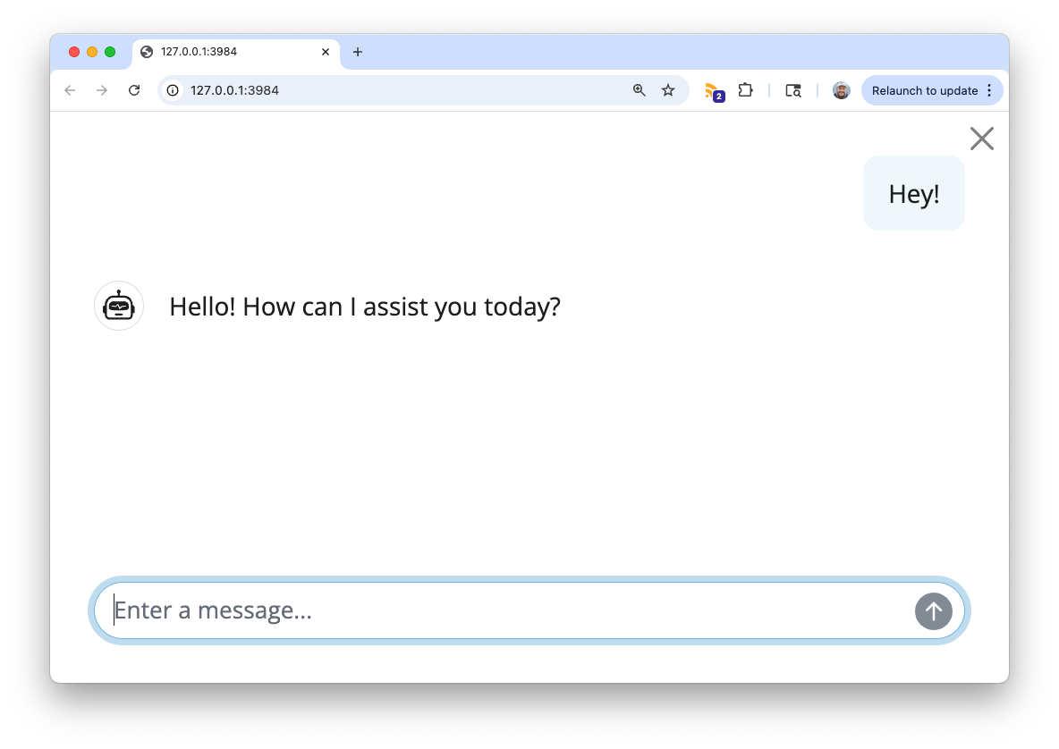Select the 127.0.0.1:3984 browser tab
Image resolution: width=1059 pixels, height=749 pixels.
224,52
